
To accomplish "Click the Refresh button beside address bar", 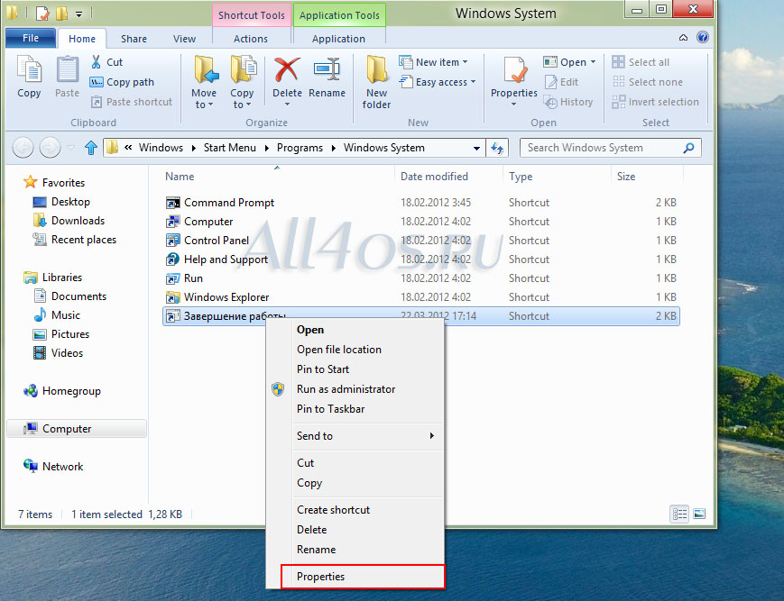I will click(497, 148).
